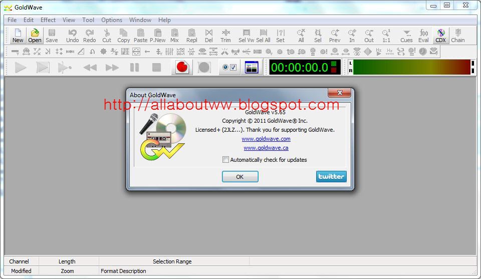Open the www.goldwave.com link
481x279 pixels.
[x=266, y=139]
